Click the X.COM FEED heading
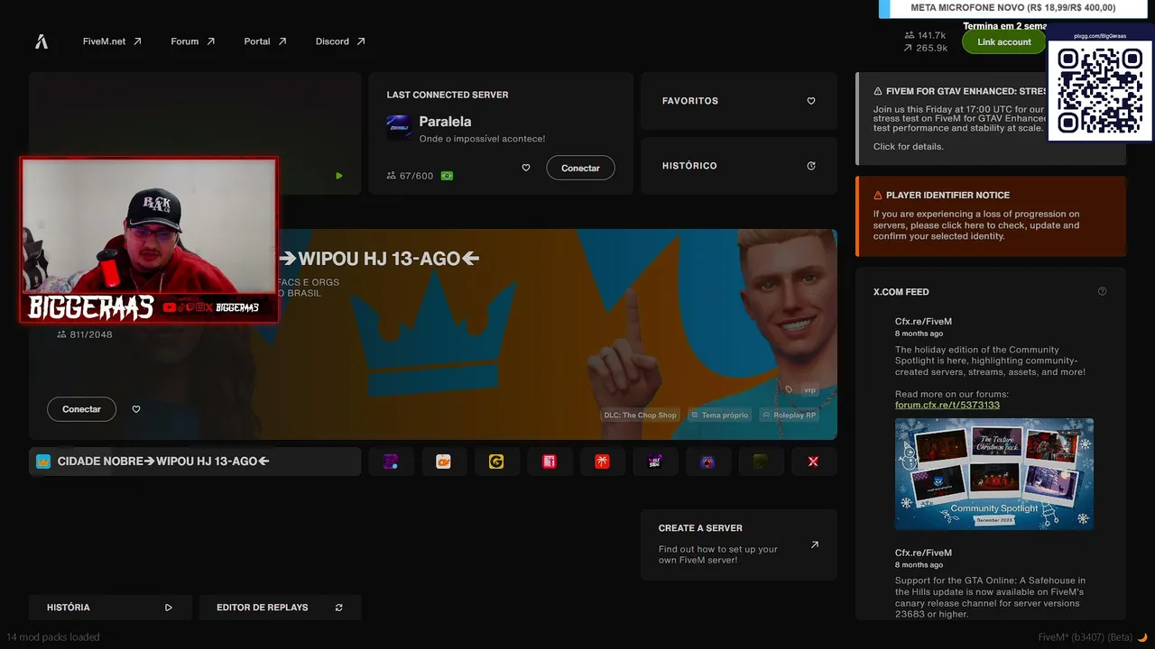Image resolution: width=1155 pixels, height=649 pixels. click(901, 292)
